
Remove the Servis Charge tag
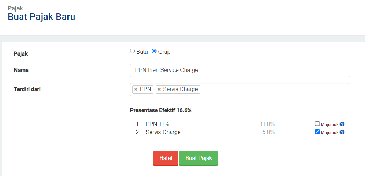[159, 89]
